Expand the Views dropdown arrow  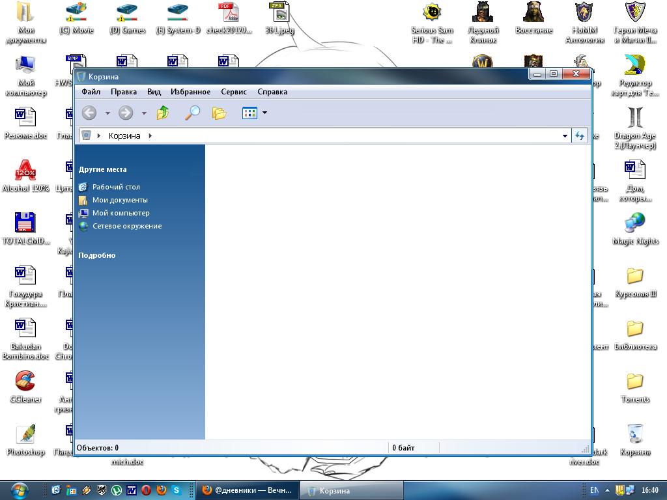tap(264, 113)
